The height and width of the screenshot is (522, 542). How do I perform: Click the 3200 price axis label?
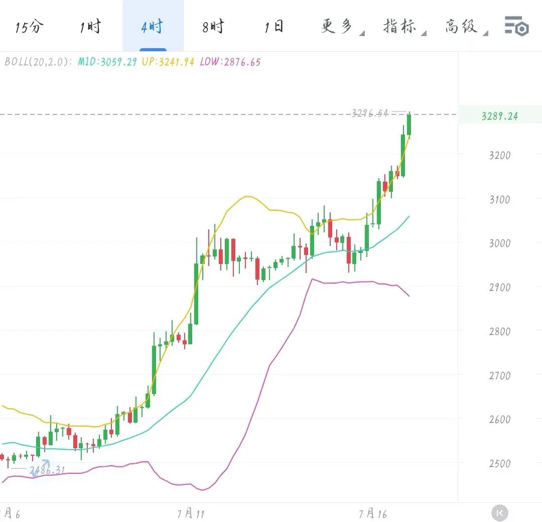click(500, 156)
